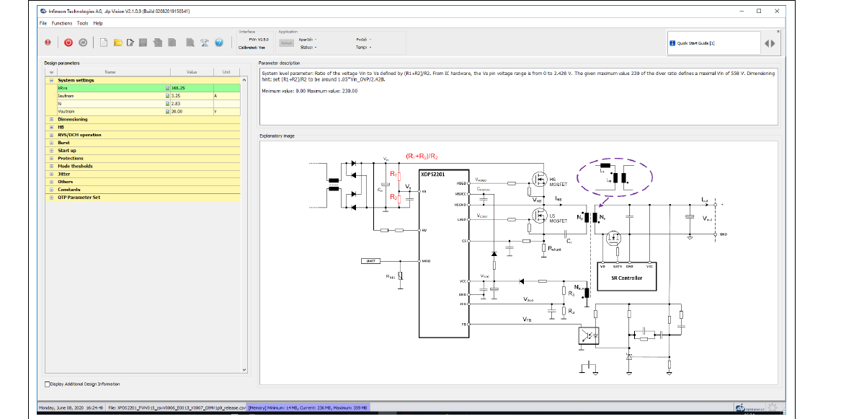Expand the Jitter group

[x=51, y=174]
